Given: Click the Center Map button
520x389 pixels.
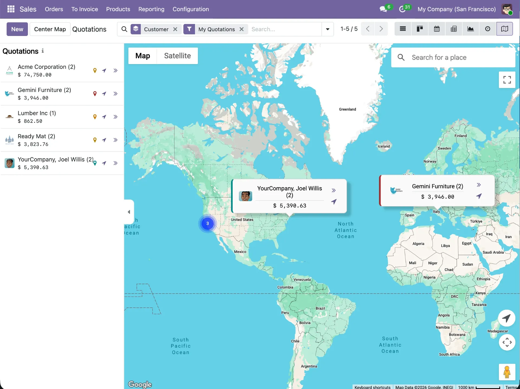Looking at the screenshot, I should tap(50, 29).
